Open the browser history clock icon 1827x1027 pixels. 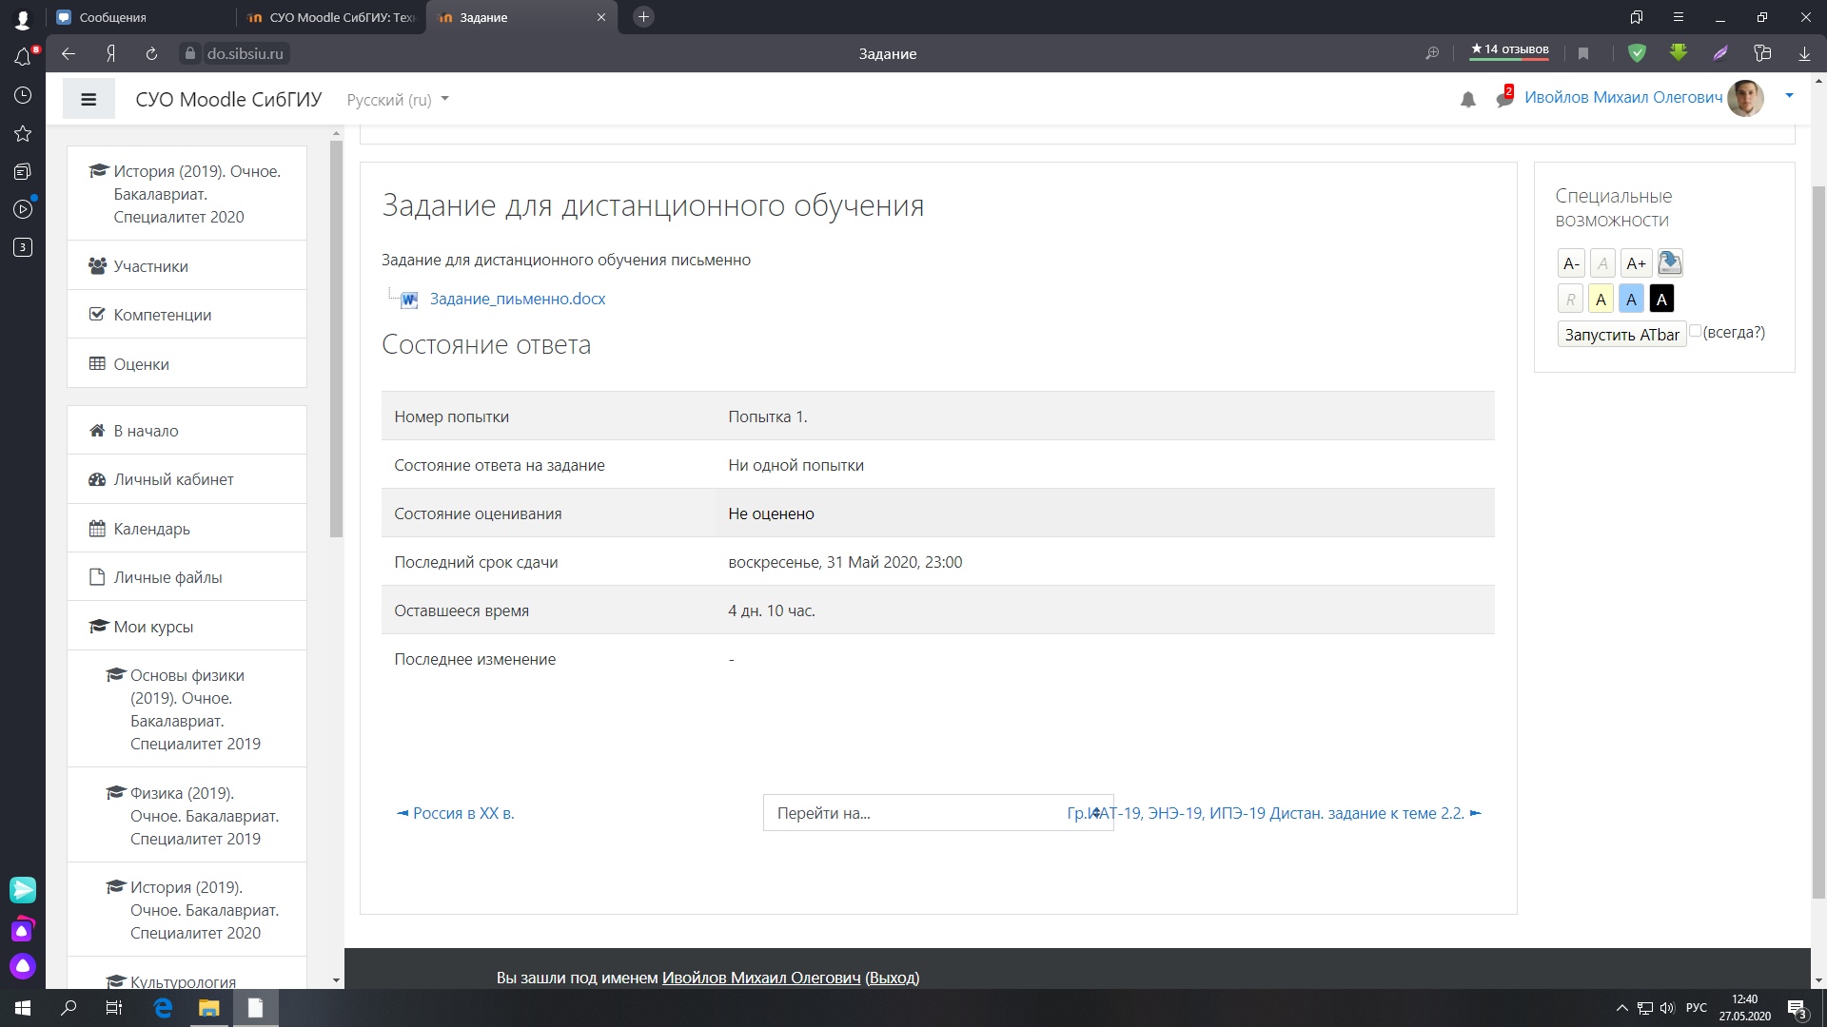click(x=23, y=95)
